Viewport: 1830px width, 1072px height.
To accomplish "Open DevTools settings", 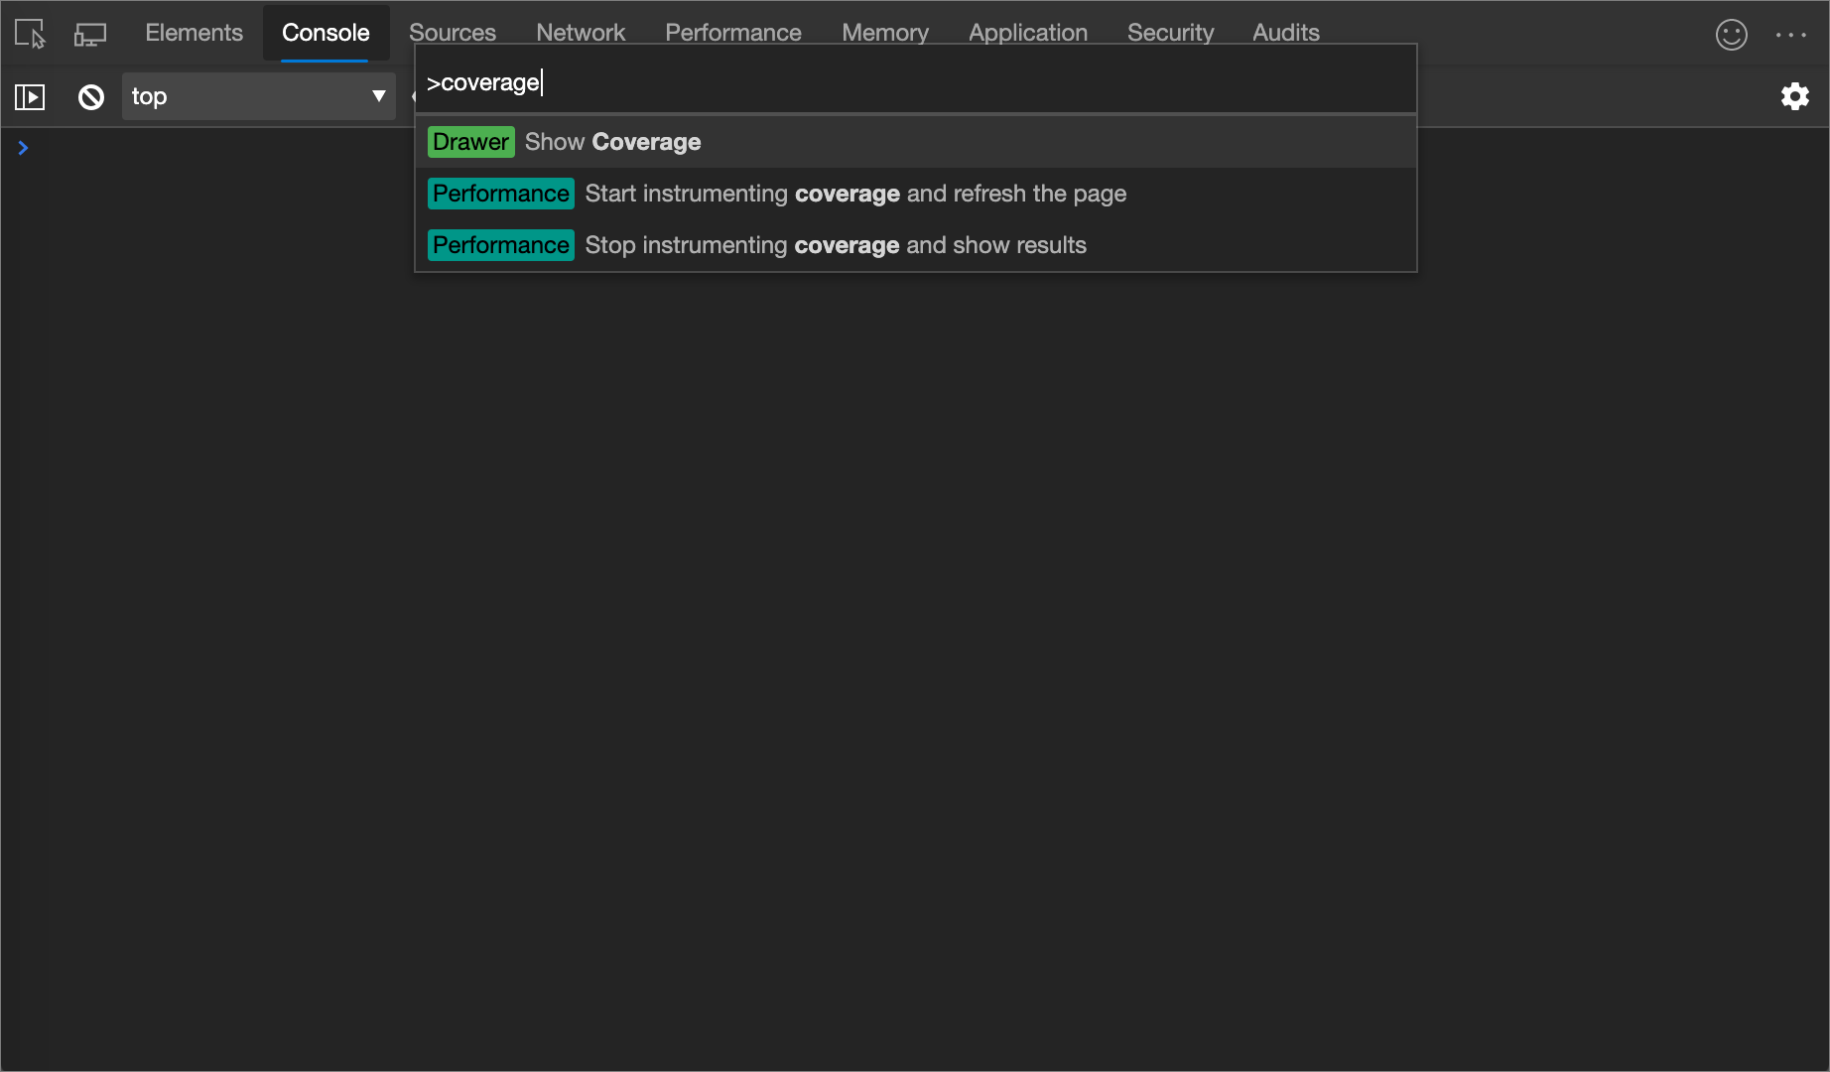I will pos(1795,96).
